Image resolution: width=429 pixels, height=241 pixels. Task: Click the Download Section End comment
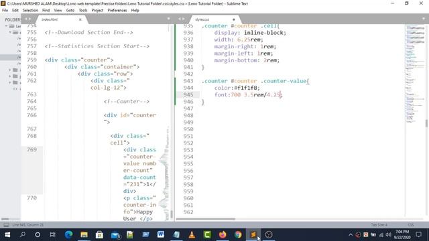click(x=88, y=32)
